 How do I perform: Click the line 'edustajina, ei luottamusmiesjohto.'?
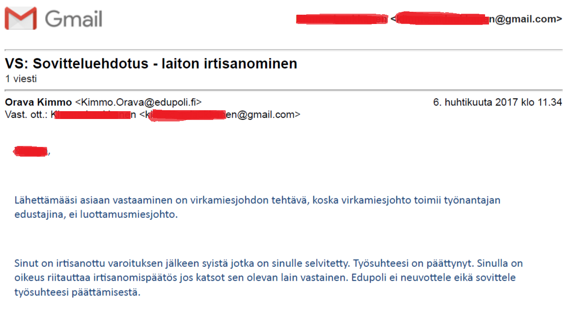click(96, 214)
